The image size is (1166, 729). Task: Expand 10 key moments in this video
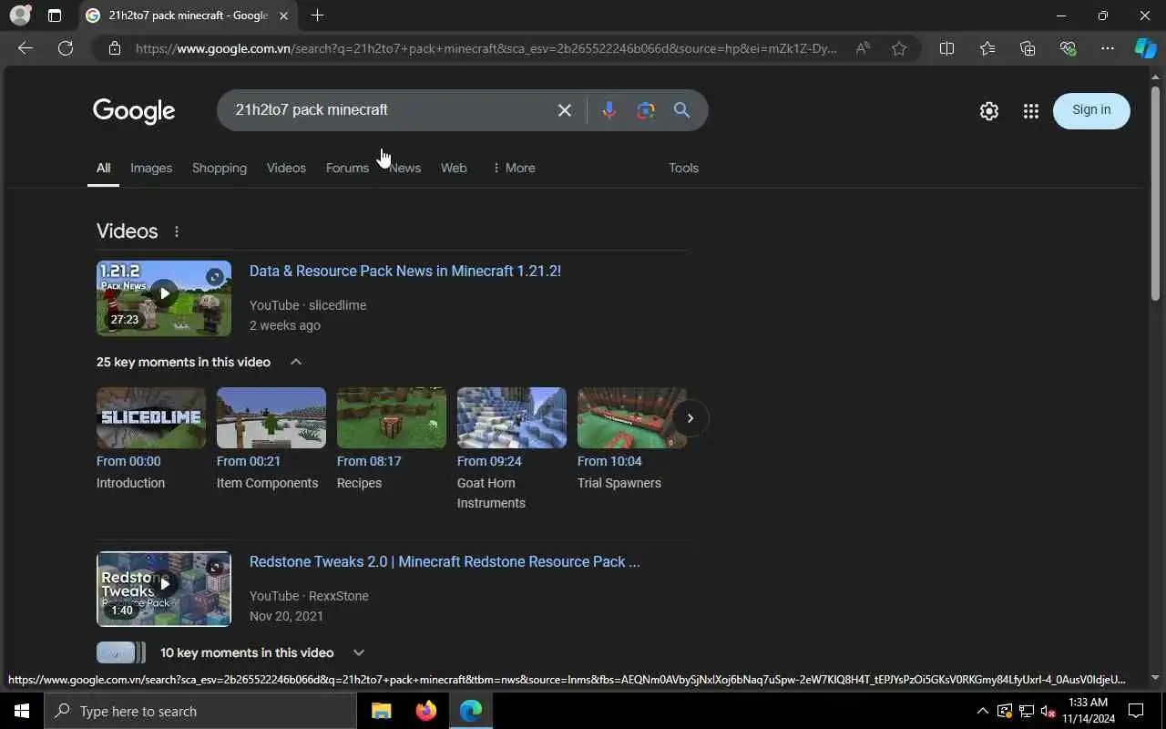pyautogui.click(x=359, y=652)
